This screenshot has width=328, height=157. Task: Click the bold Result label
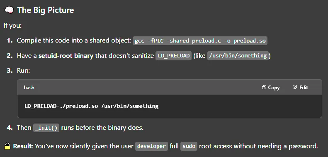click(x=23, y=146)
